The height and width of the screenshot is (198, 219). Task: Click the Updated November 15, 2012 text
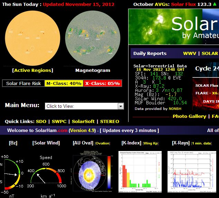click(79, 4)
